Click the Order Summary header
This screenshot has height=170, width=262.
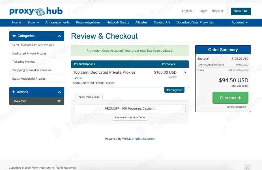tap(223, 50)
